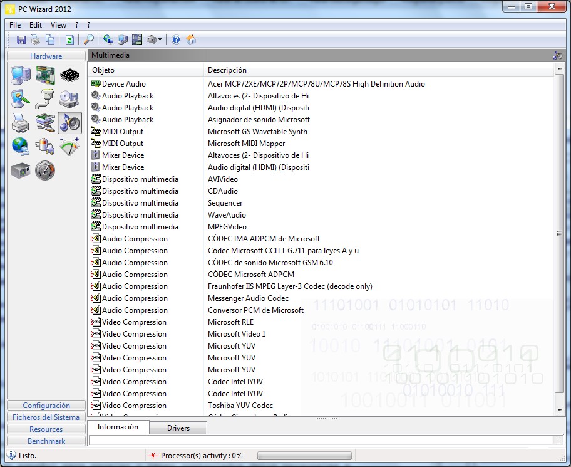Click the vertical scrollbar thumb of the list
This screenshot has width=571, height=467.
[559, 233]
